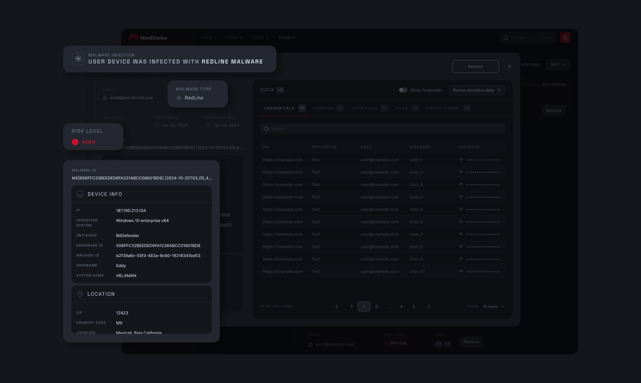The width and height of the screenshot is (641, 383).
Task: Click the asset icon next to user@example.com
Action: tap(311, 344)
